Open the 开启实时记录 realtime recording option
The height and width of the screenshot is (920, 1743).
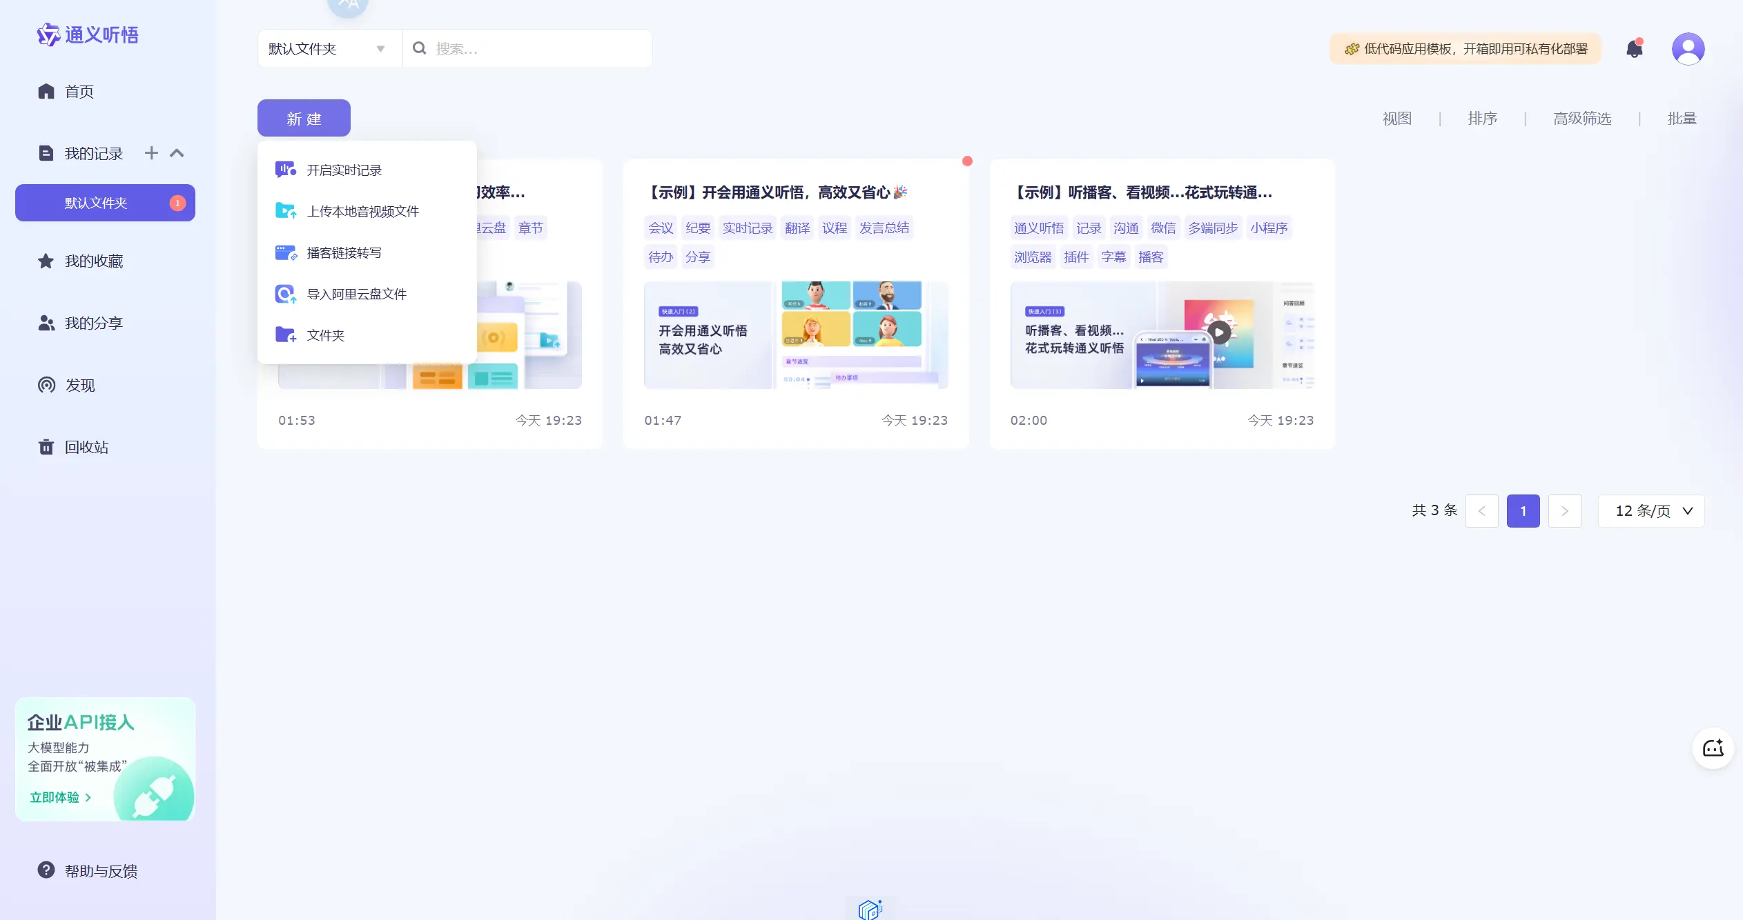point(345,169)
